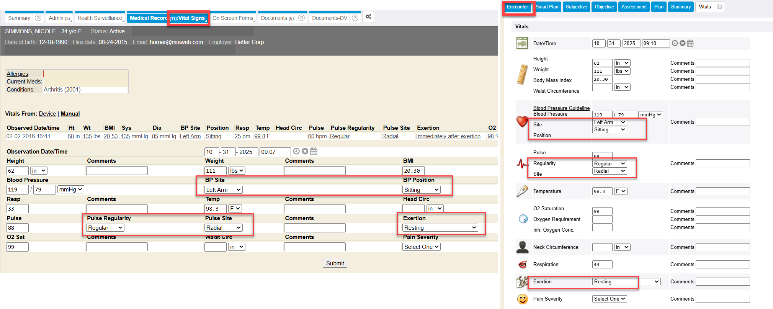Click the save disk icon beside Vitals
The height and width of the screenshot is (309, 773).
click(x=719, y=7)
